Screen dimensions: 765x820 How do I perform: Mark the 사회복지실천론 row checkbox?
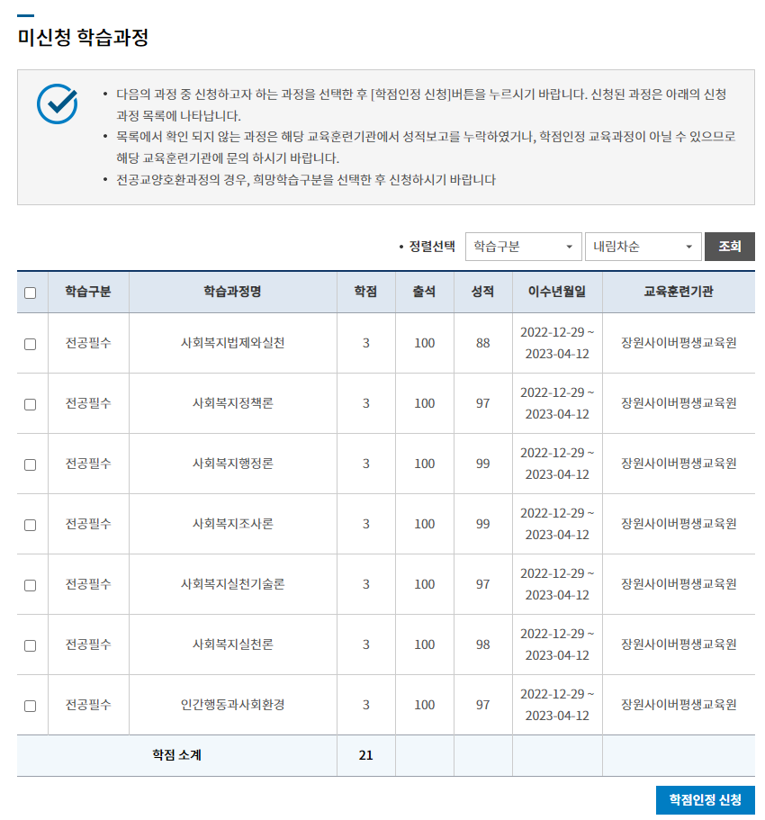31,645
